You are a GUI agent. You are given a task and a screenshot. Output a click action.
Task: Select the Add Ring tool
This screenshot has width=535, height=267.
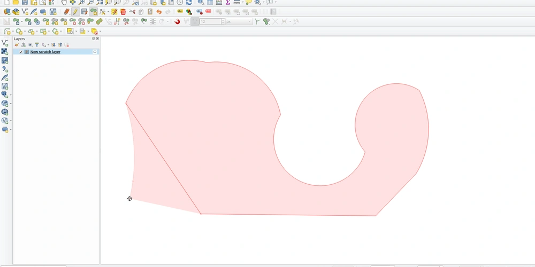click(x=45, y=21)
